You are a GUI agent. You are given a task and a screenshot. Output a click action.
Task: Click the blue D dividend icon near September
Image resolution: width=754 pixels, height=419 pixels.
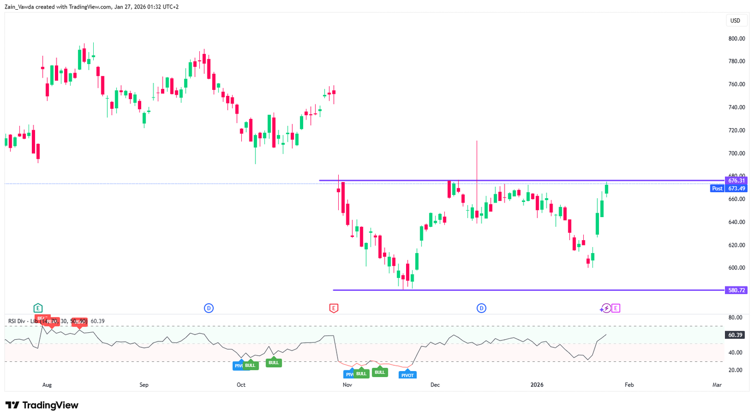pos(208,308)
